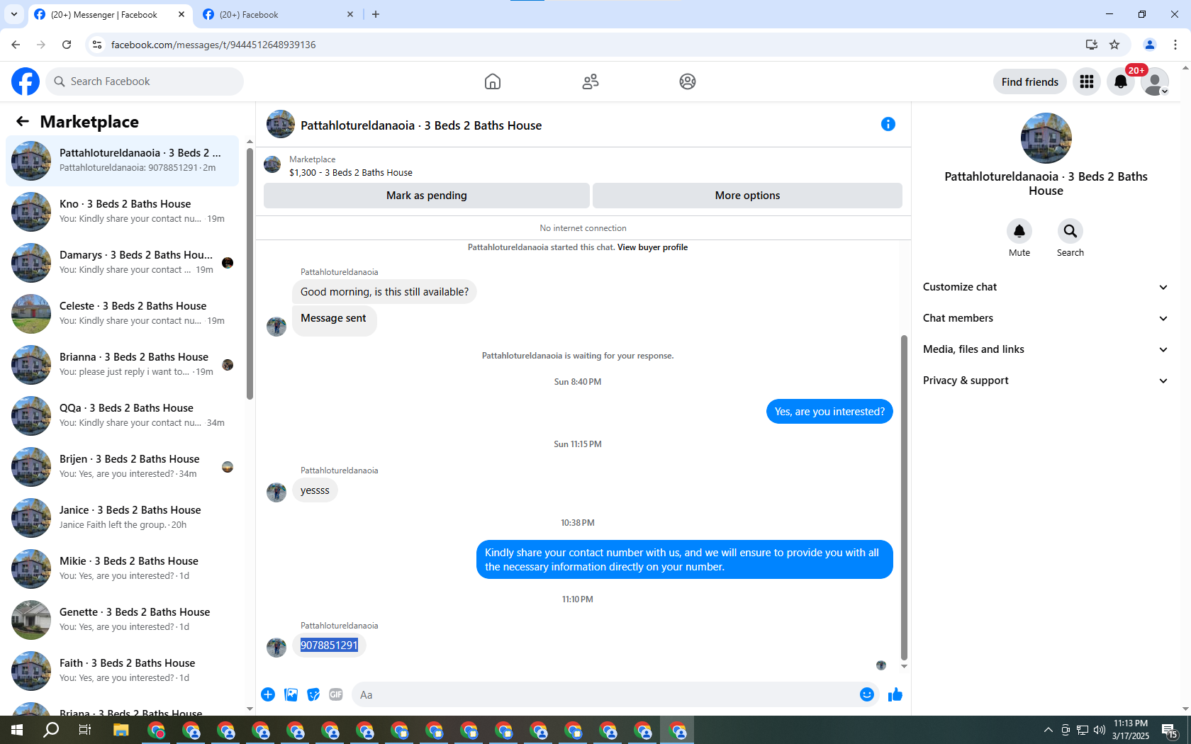This screenshot has width=1191, height=744.
Task: Close the Messenger | Facebook tab
Action: point(181,14)
